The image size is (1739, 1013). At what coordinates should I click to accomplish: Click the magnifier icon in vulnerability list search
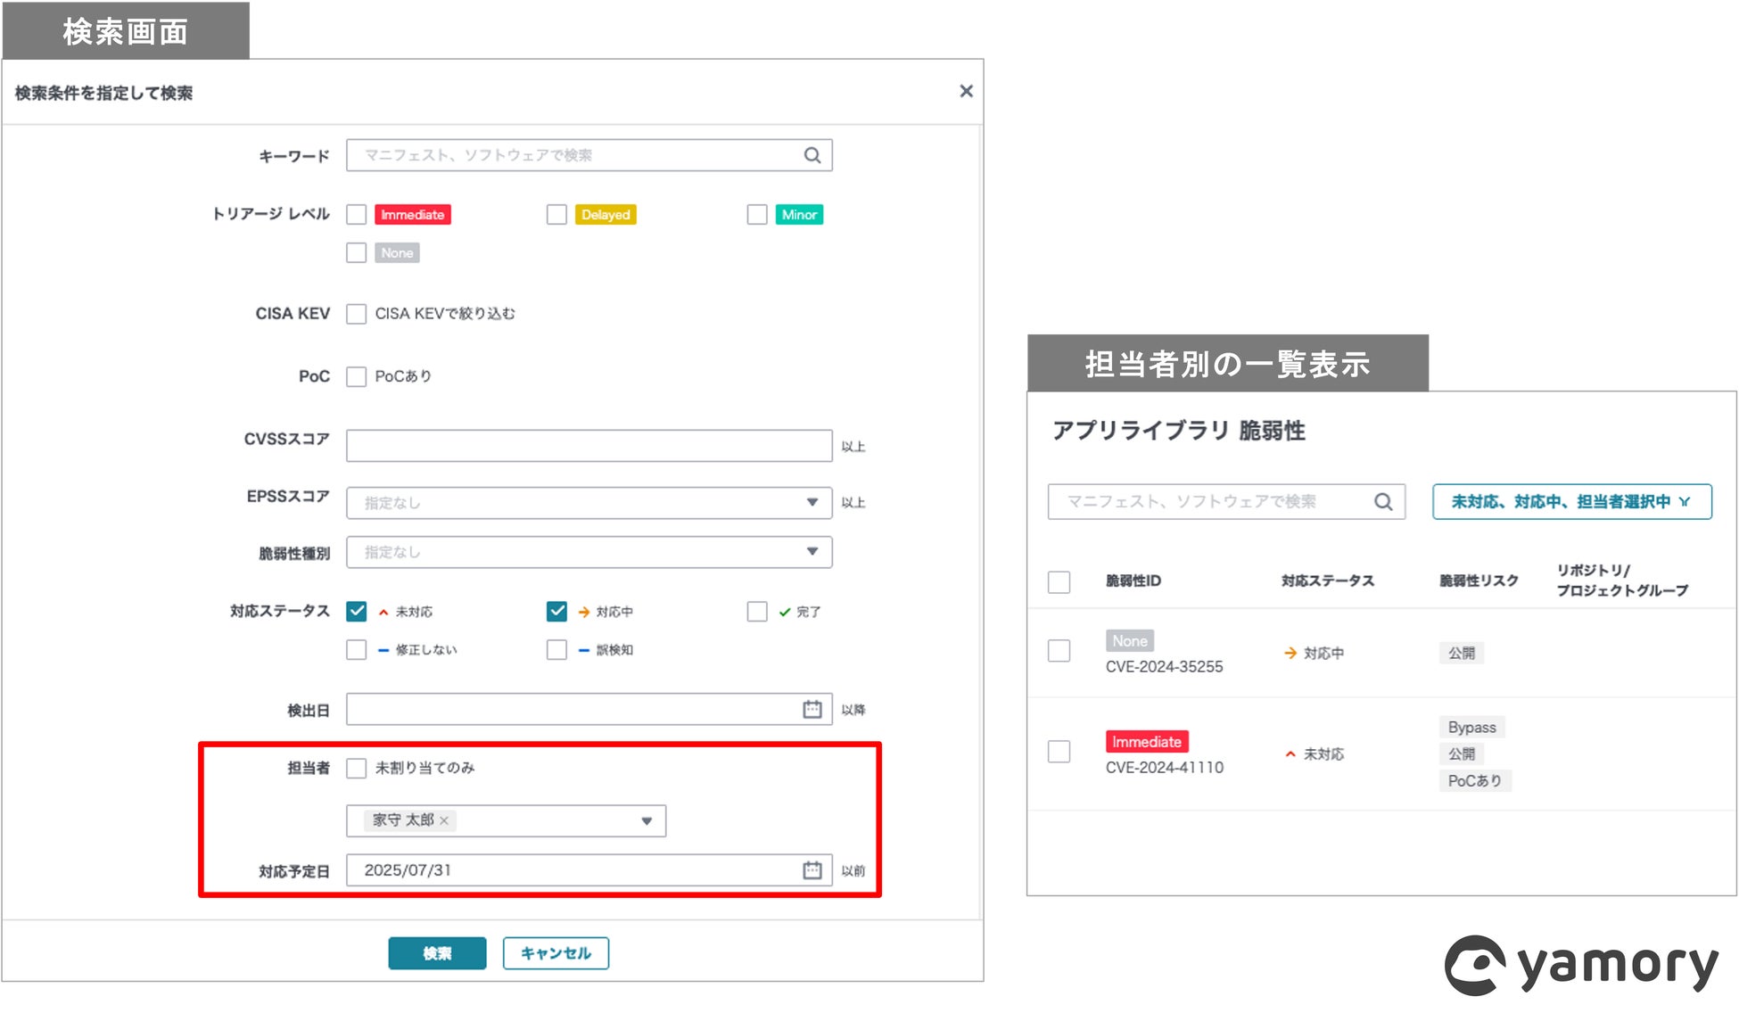(1382, 502)
